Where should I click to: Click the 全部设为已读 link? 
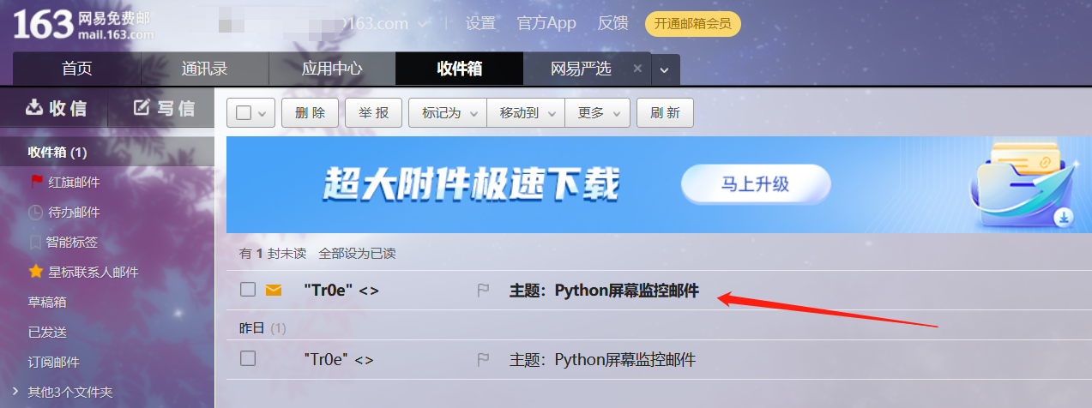pos(357,254)
